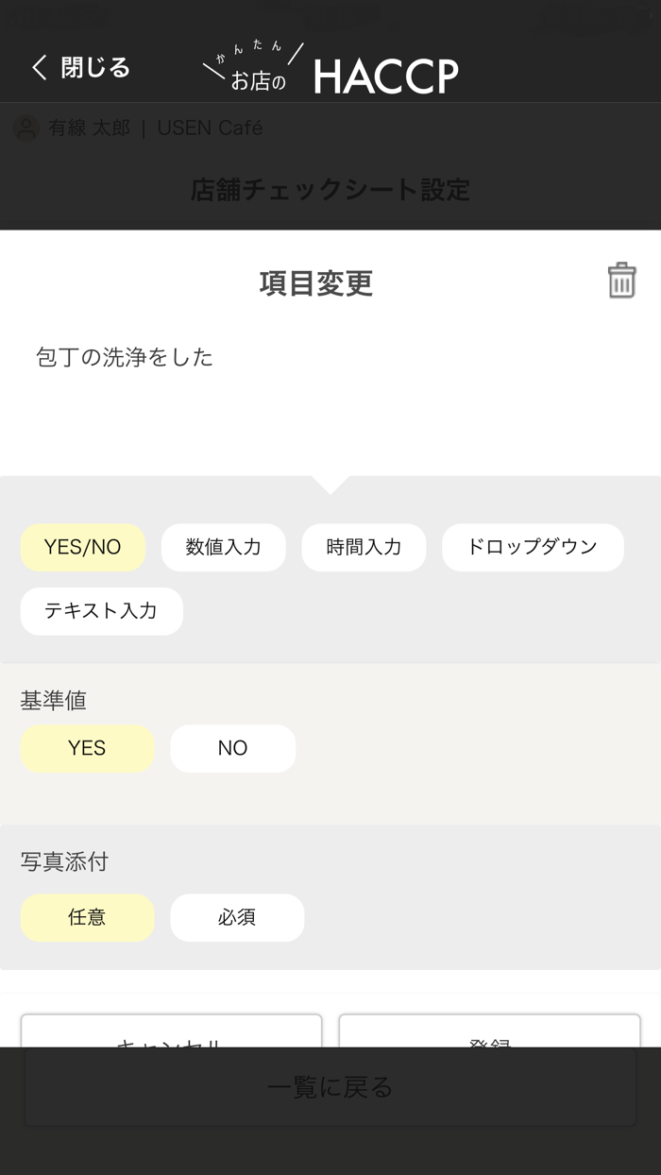The width and height of the screenshot is (661, 1175).
Task: Set photo attachment to 任意
Action: click(87, 917)
